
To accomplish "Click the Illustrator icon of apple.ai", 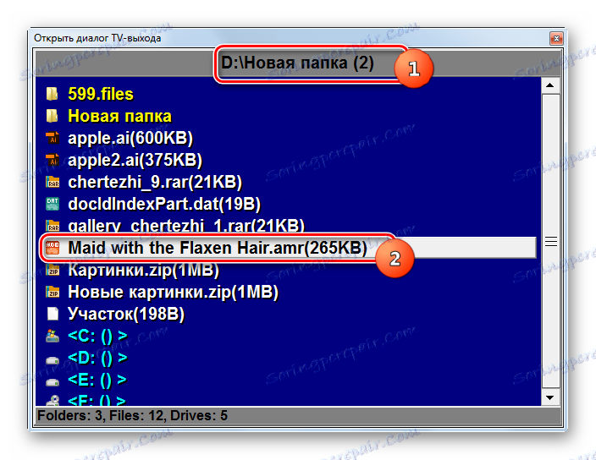I will (x=52, y=138).
